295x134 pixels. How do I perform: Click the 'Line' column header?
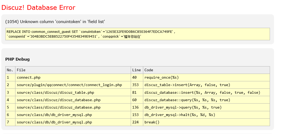136,70
